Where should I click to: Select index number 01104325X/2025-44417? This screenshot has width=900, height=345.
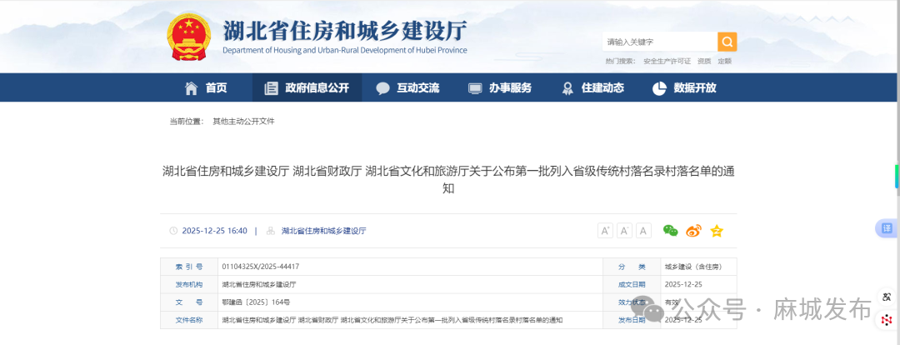click(261, 267)
